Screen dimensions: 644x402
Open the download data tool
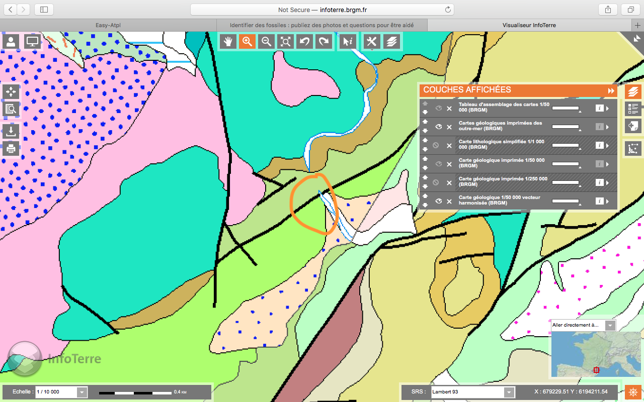11,132
